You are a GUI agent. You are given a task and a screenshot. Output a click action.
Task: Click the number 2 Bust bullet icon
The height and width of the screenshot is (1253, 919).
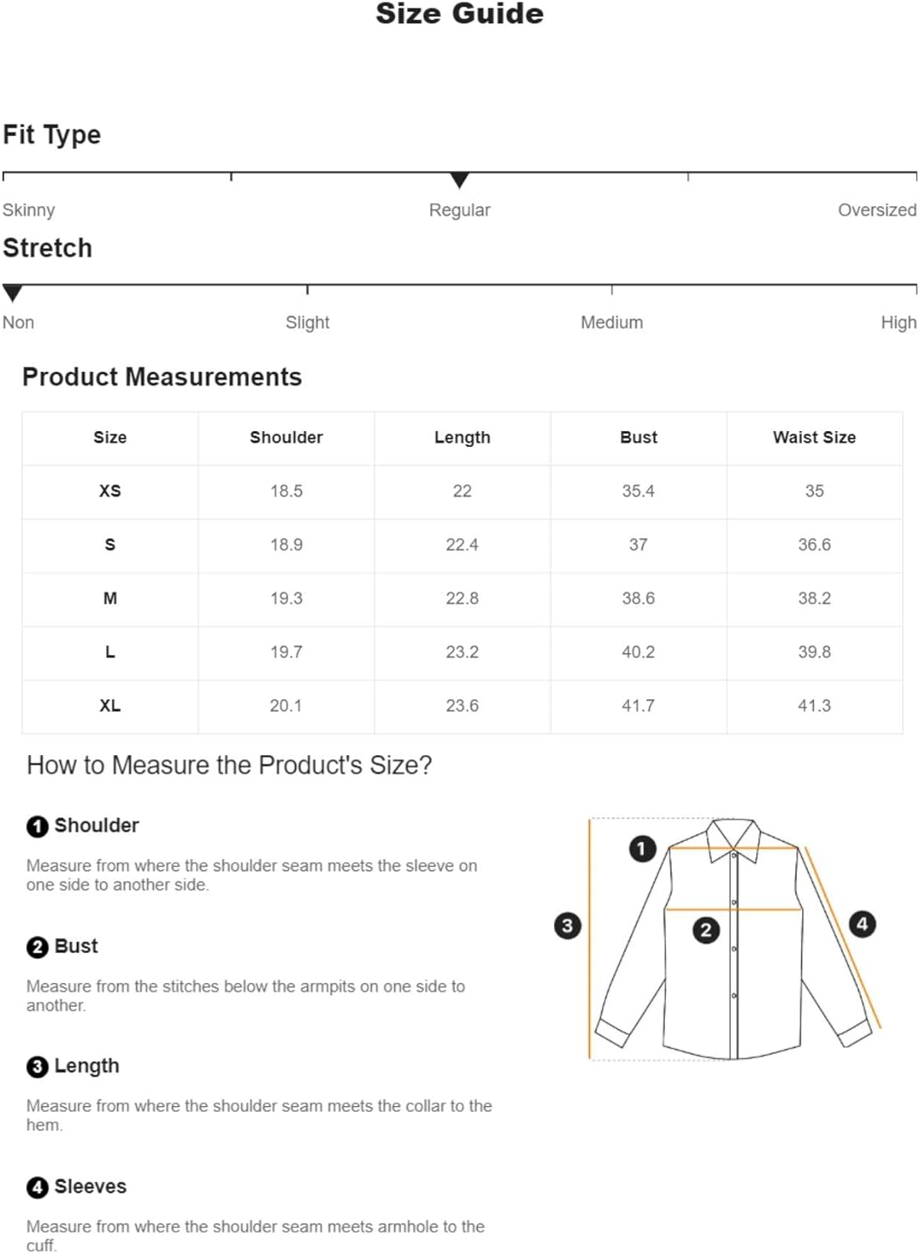pyautogui.click(x=38, y=947)
